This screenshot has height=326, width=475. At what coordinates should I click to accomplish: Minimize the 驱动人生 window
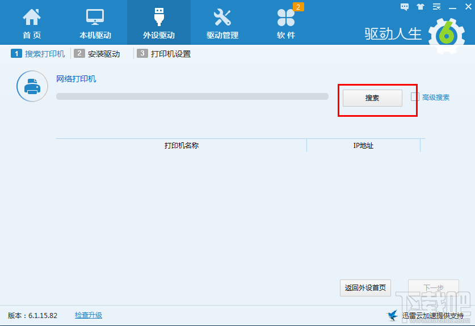pyautogui.click(x=452, y=8)
